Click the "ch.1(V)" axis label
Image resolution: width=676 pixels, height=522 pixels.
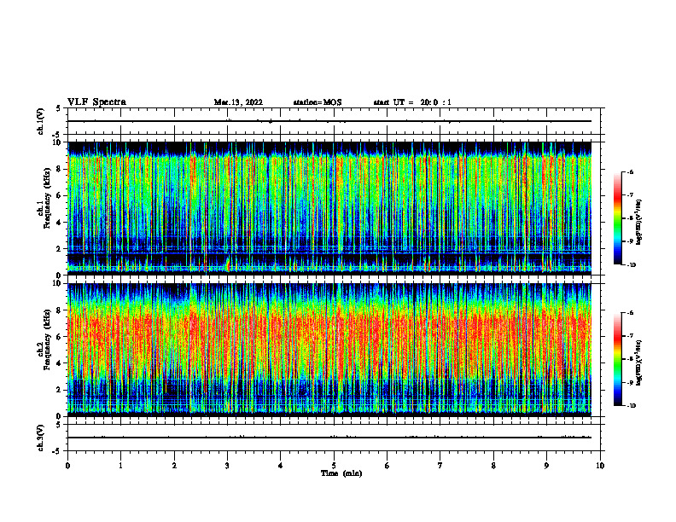[41, 121]
